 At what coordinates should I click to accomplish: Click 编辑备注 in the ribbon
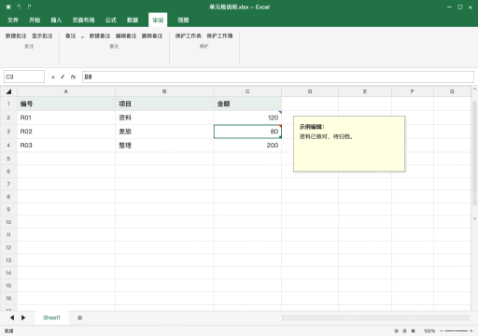pyautogui.click(x=126, y=36)
